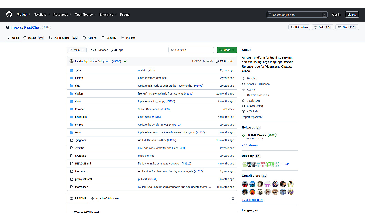Click the Sign up button
This screenshot has width=365, height=221.
pyautogui.click(x=352, y=15)
